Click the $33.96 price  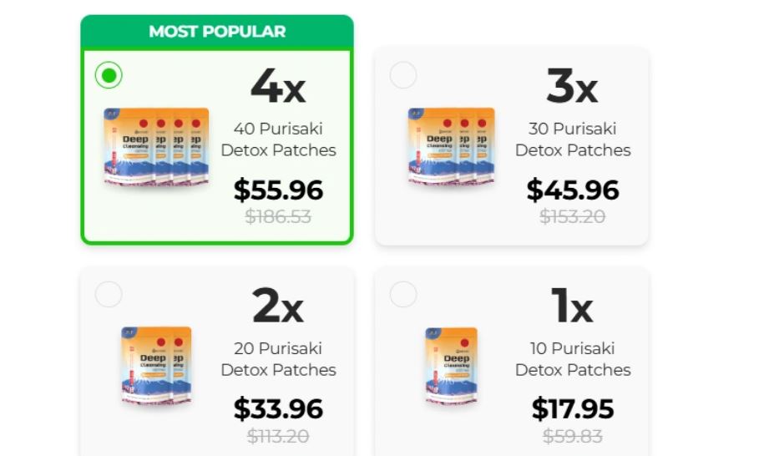click(x=278, y=409)
